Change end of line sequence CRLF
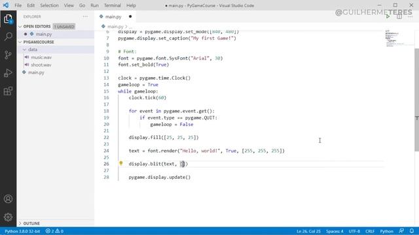 (x=370, y=231)
